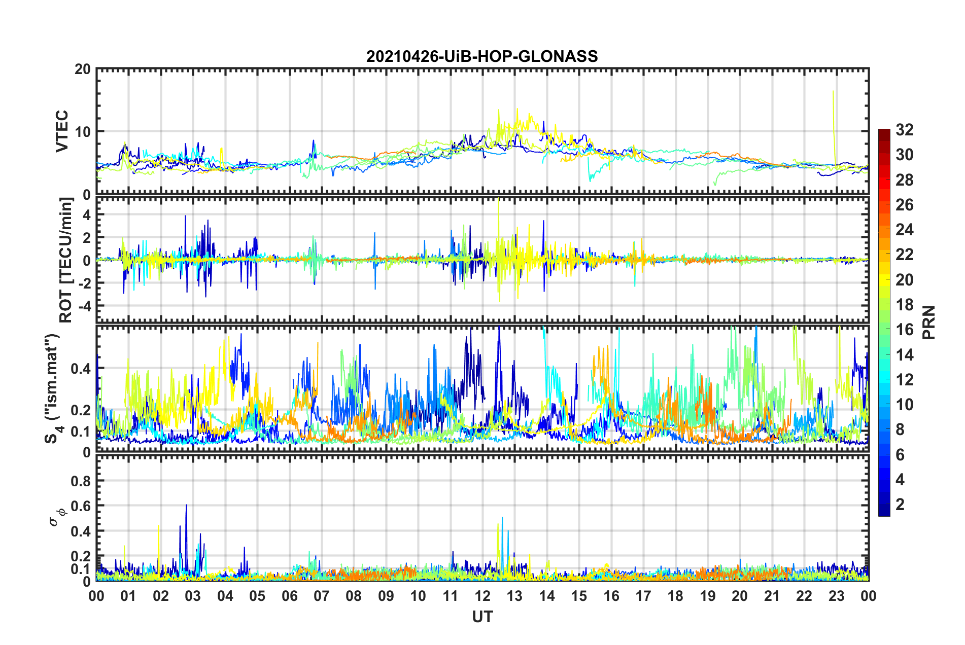Click UT hour tick label 23

(x=837, y=596)
